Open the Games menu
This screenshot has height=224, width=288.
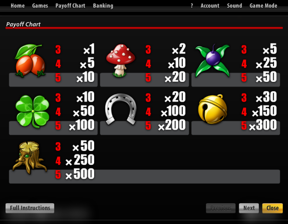[x=40, y=6]
